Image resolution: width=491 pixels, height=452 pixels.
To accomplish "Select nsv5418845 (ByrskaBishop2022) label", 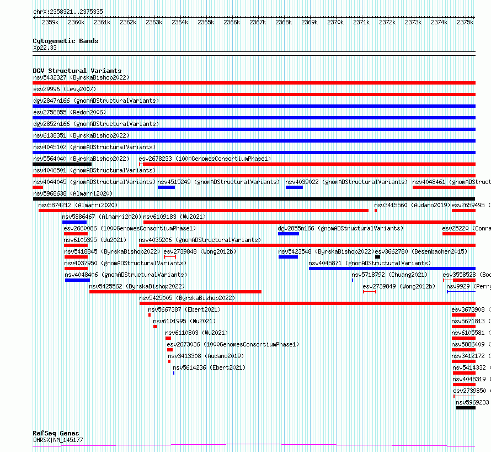I will (112, 251).
